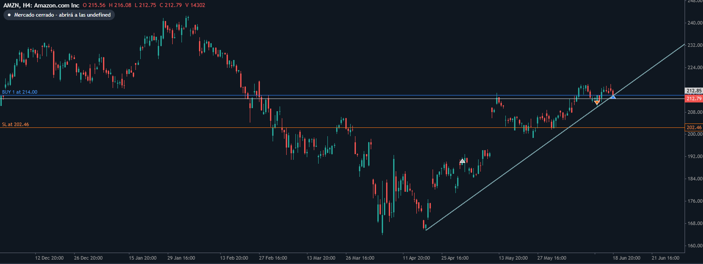Select the SL at 202.46 stop-loss label
The height and width of the screenshot is (264, 703).
(x=15, y=124)
